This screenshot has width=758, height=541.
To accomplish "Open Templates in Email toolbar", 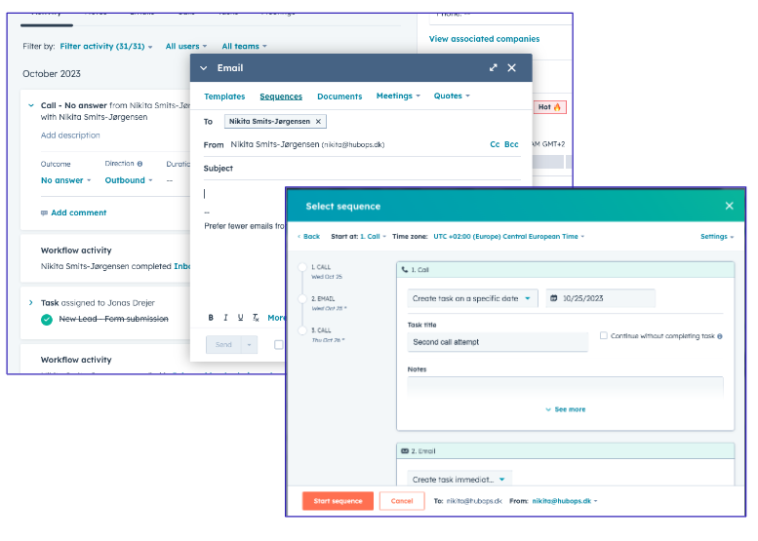I will [224, 97].
